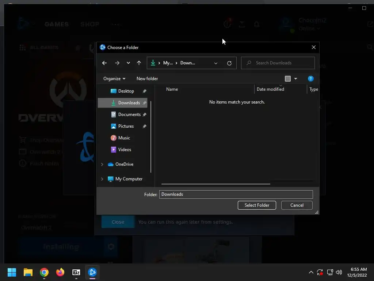Screen dimensions: 374x281
Task: Change the view layout icon
Action: [288, 79]
